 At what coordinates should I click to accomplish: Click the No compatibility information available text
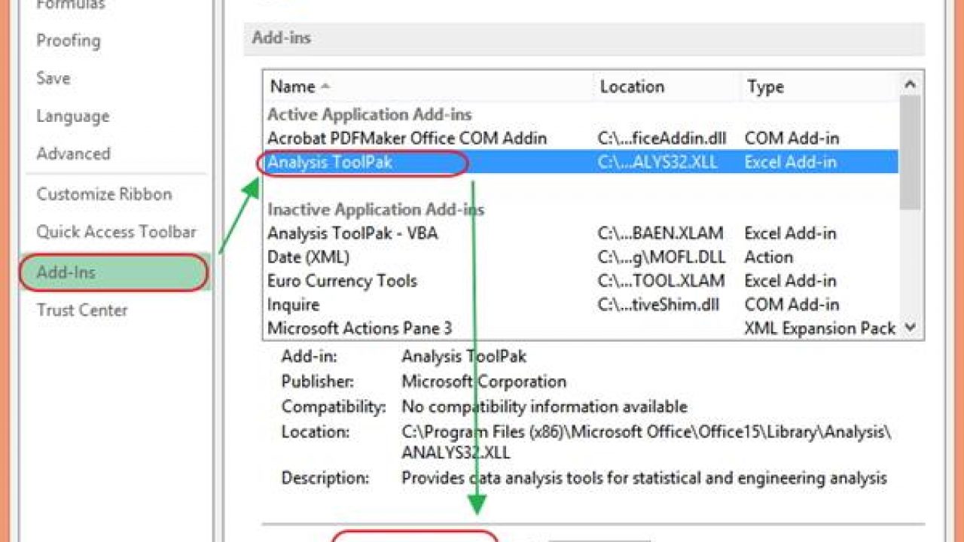click(x=545, y=407)
